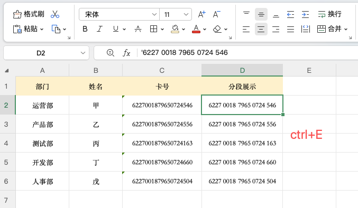Image resolution: width=358 pixels, height=208 pixels.
Task: Expand the Copy options arrow
Action: tap(65, 30)
